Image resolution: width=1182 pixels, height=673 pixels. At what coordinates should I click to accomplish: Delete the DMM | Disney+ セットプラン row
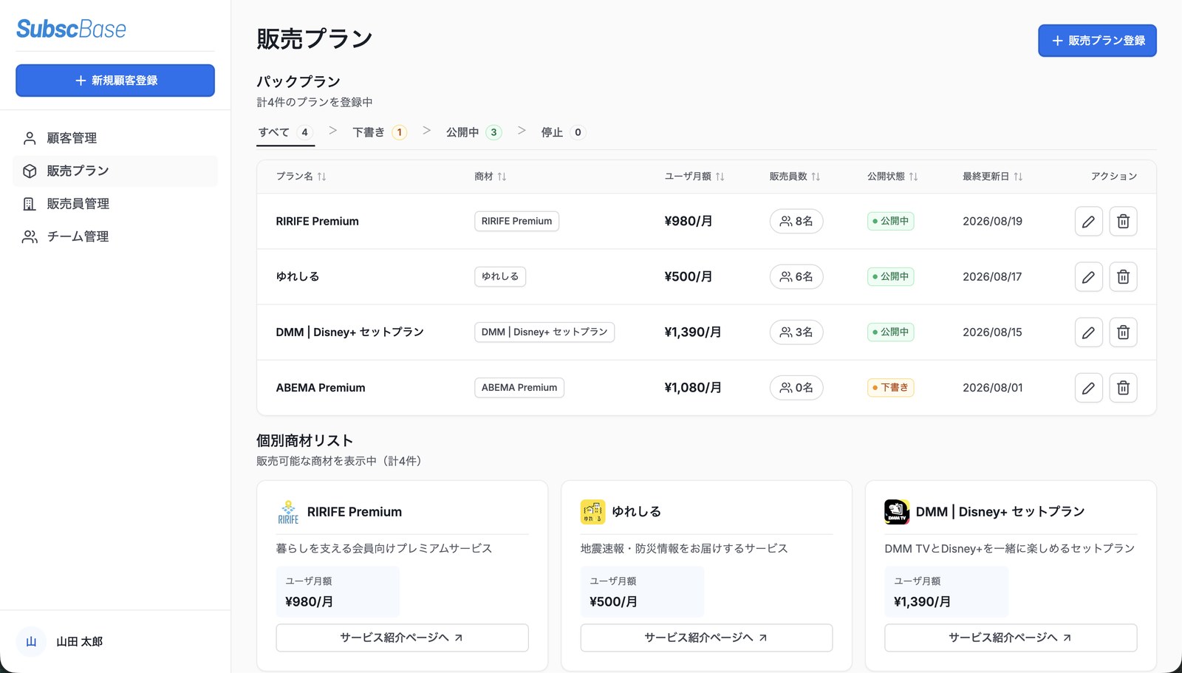tap(1123, 332)
